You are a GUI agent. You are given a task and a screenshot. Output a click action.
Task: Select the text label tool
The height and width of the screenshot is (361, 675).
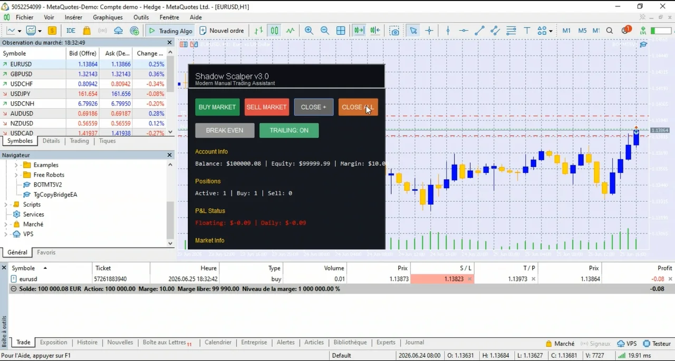tap(527, 31)
